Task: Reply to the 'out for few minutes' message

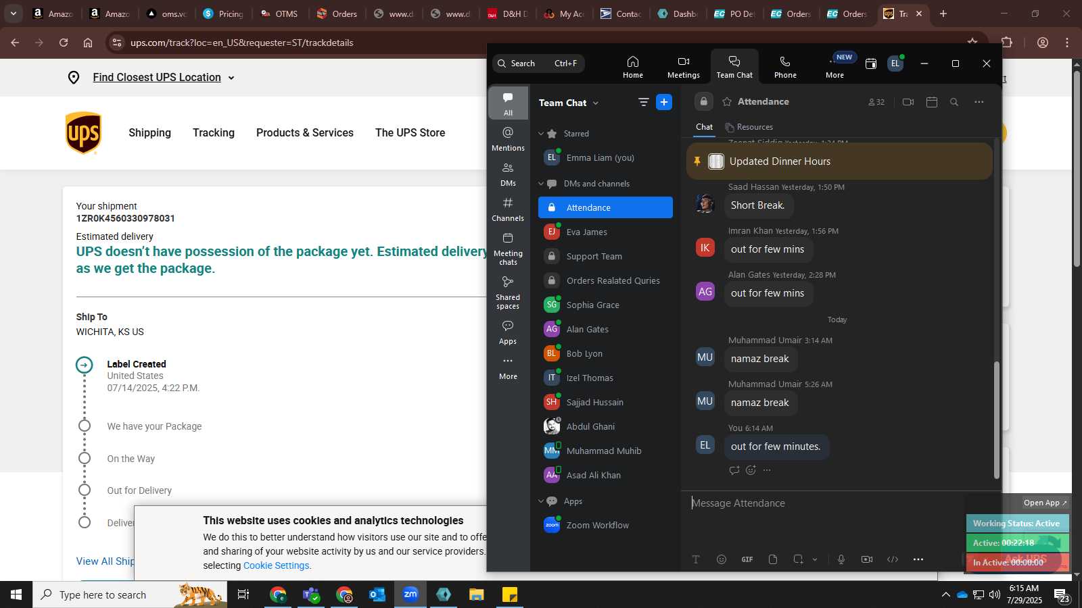Action: click(734, 470)
